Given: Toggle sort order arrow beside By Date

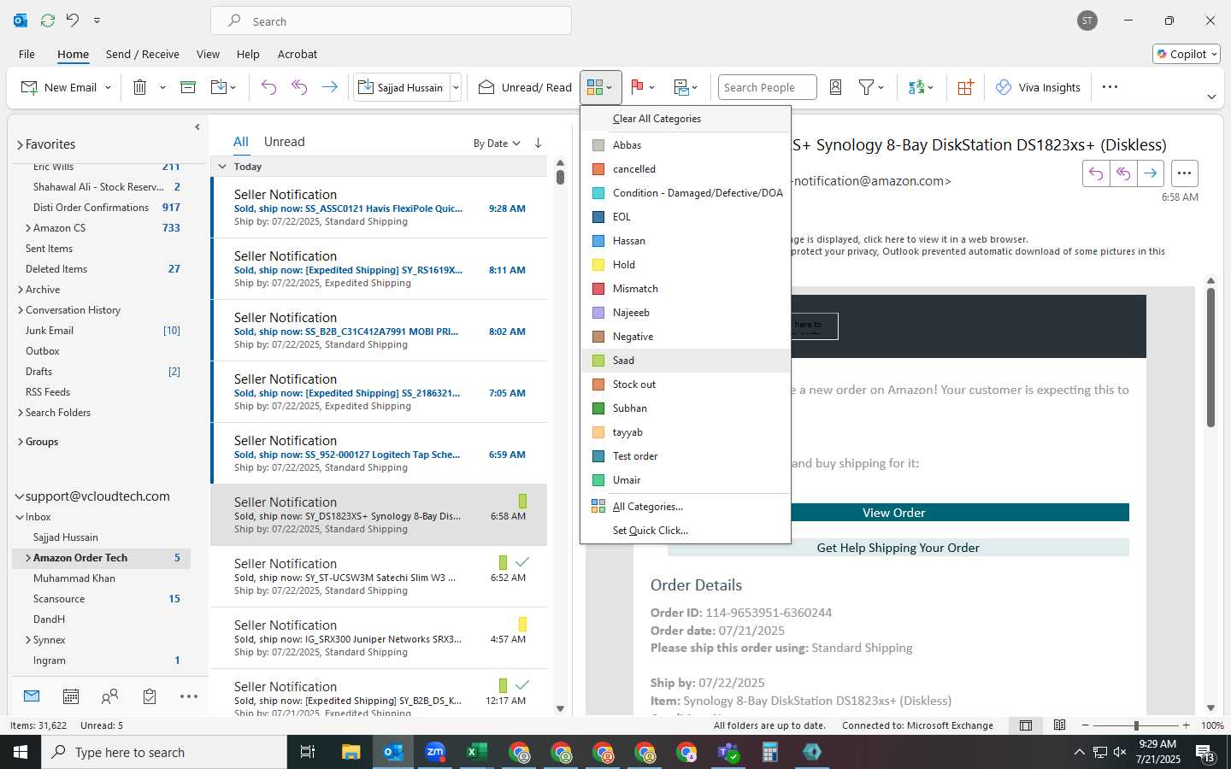Looking at the screenshot, I should (538, 143).
